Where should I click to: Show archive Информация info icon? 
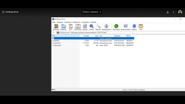pos(106,26)
